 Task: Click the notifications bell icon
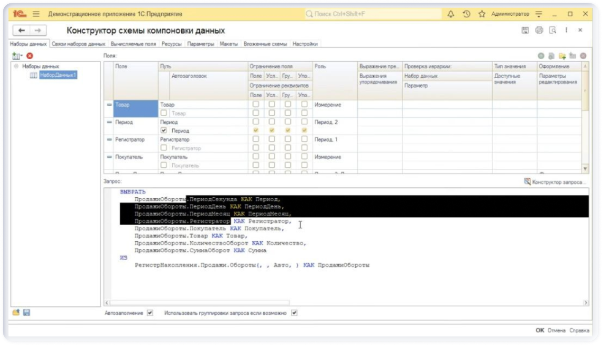[x=451, y=14]
